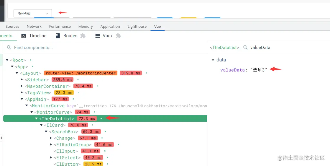The height and width of the screenshot is (166, 330).
Task: Expand the TagsView component node
Action: coord(22,92)
